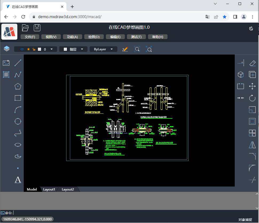Toggle layer visibility eye icon
The width and height of the screenshot is (259, 223).
point(22,49)
